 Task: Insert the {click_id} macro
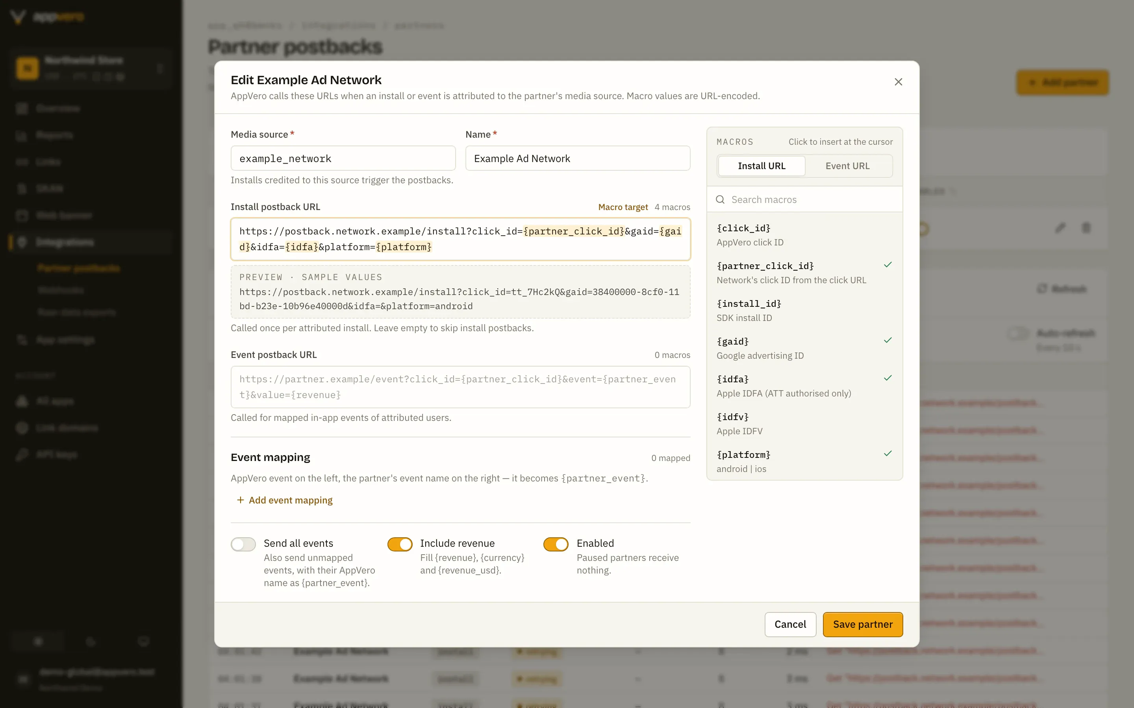pyautogui.click(x=804, y=235)
